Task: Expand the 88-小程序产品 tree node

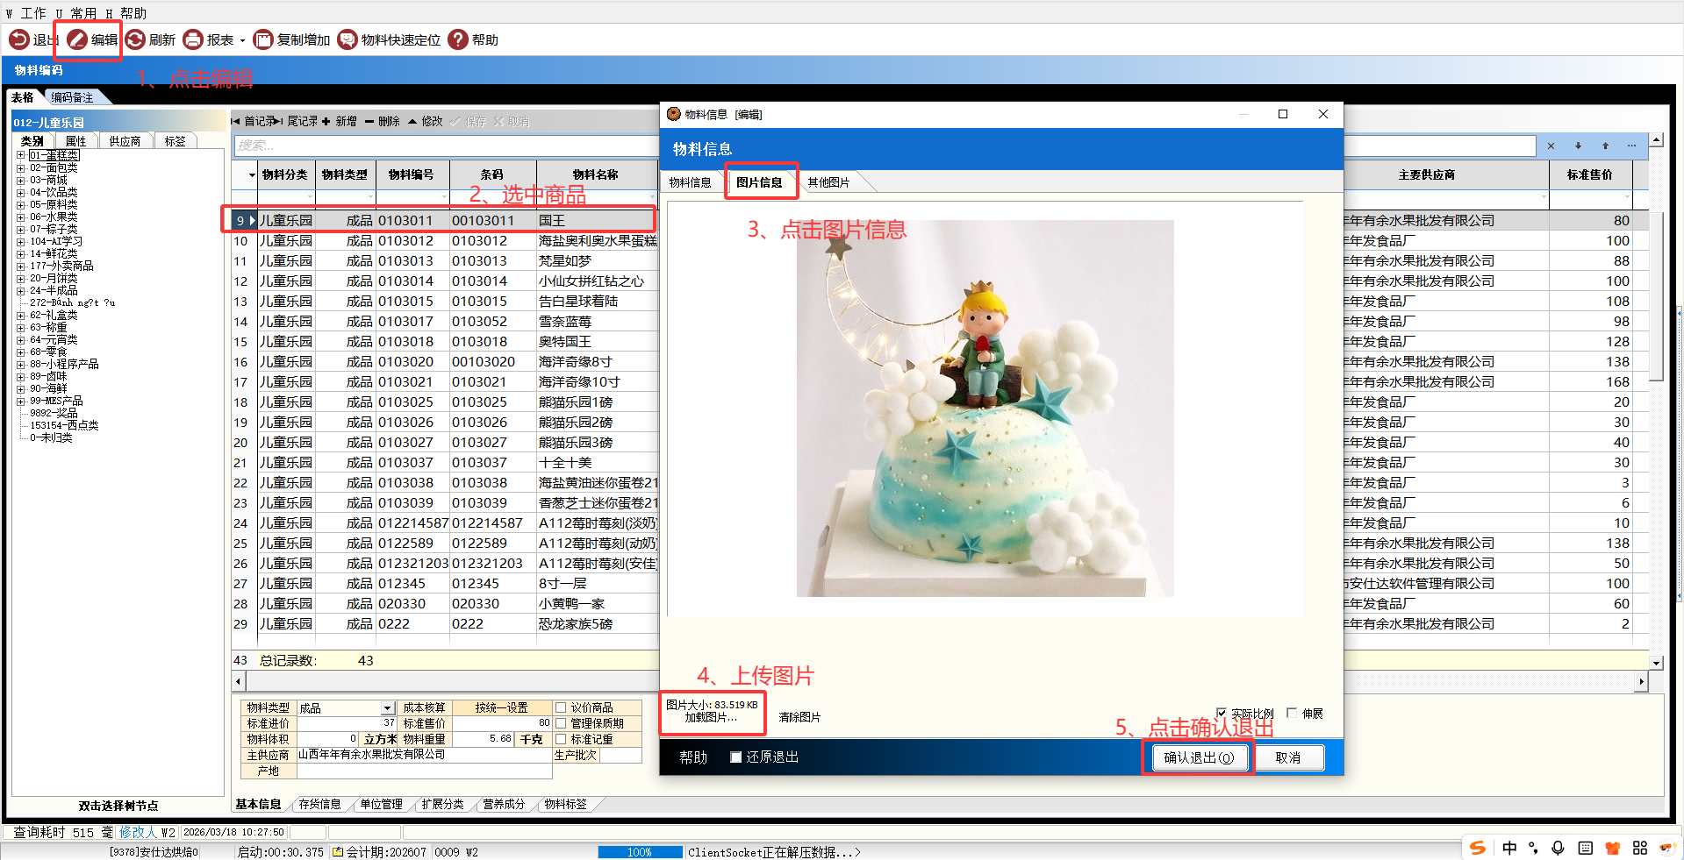Action: pos(21,364)
